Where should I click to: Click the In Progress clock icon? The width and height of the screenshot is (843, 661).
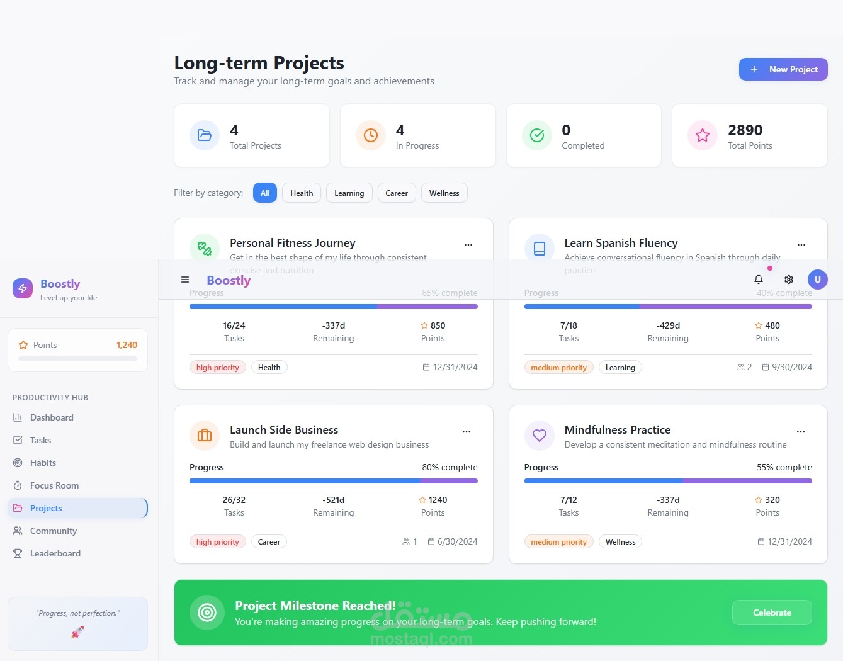[x=371, y=135]
